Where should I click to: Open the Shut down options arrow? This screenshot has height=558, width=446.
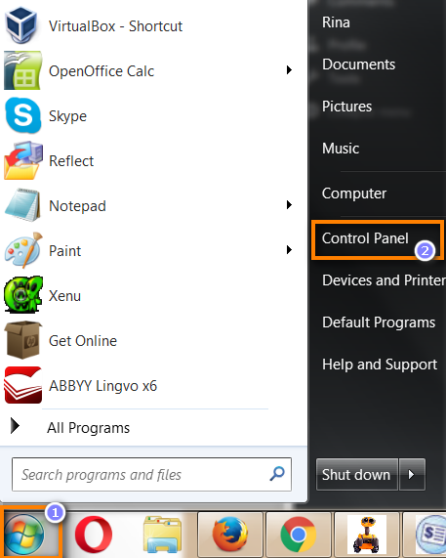point(412,474)
